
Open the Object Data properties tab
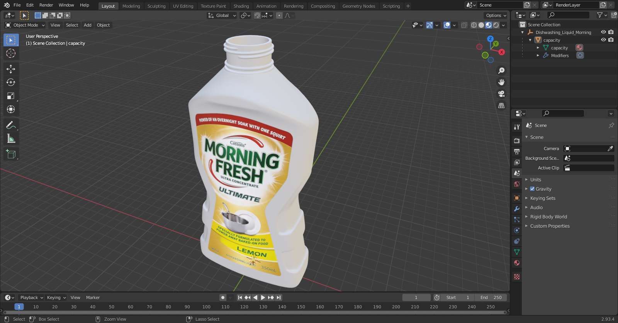coord(517,252)
